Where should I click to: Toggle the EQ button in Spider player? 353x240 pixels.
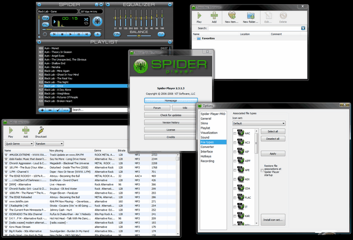click(x=46, y=18)
